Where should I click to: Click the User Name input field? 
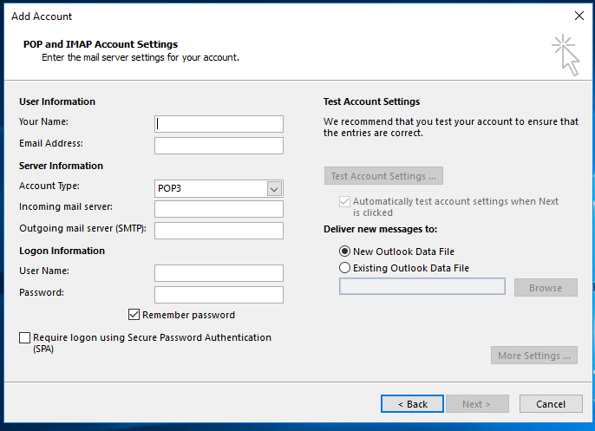[219, 273]
